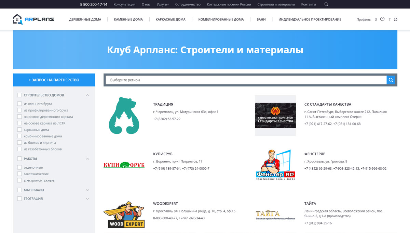Screen dimensions: 410x233
Task: Check 'из газобетонных блоков' checkbox
Action: (19, 149)
